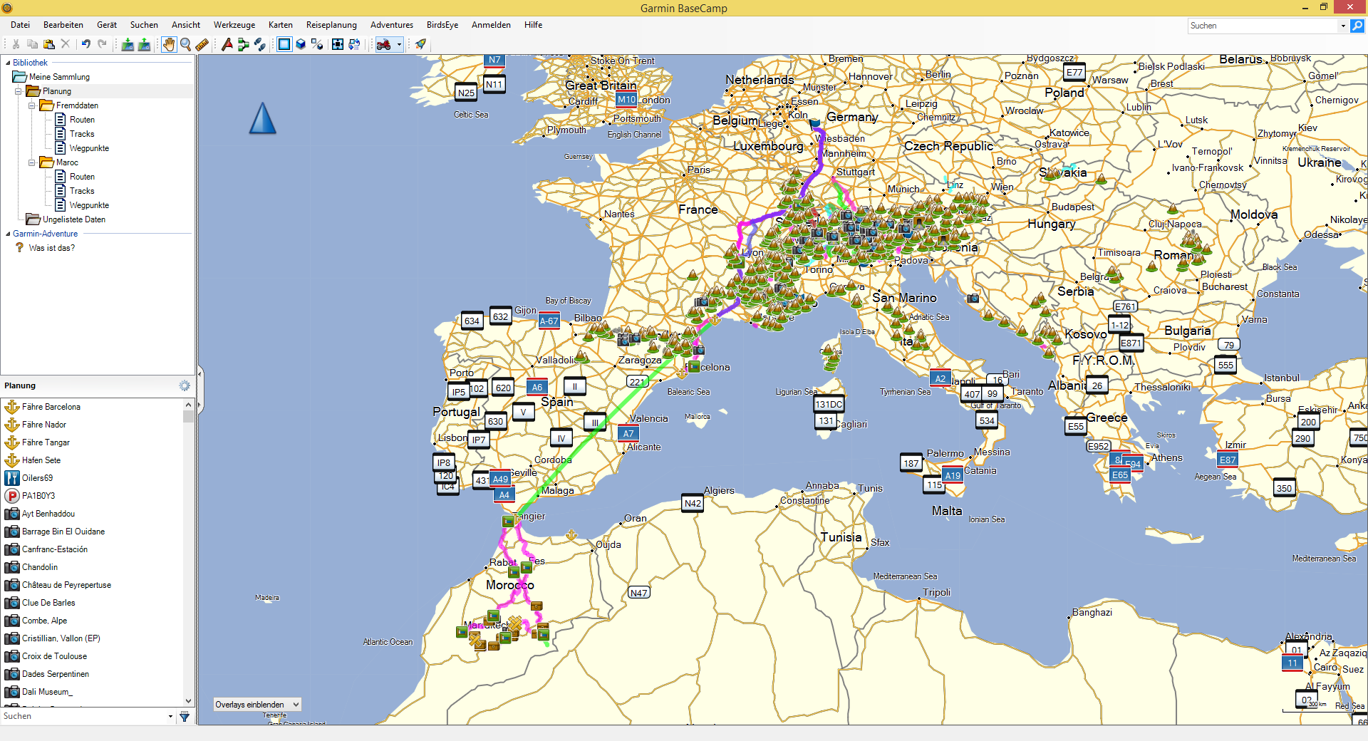Toggle 2D map view button
Viewport: 1368px width, 741px height.
pyautogui.click(x=284, y=44)
